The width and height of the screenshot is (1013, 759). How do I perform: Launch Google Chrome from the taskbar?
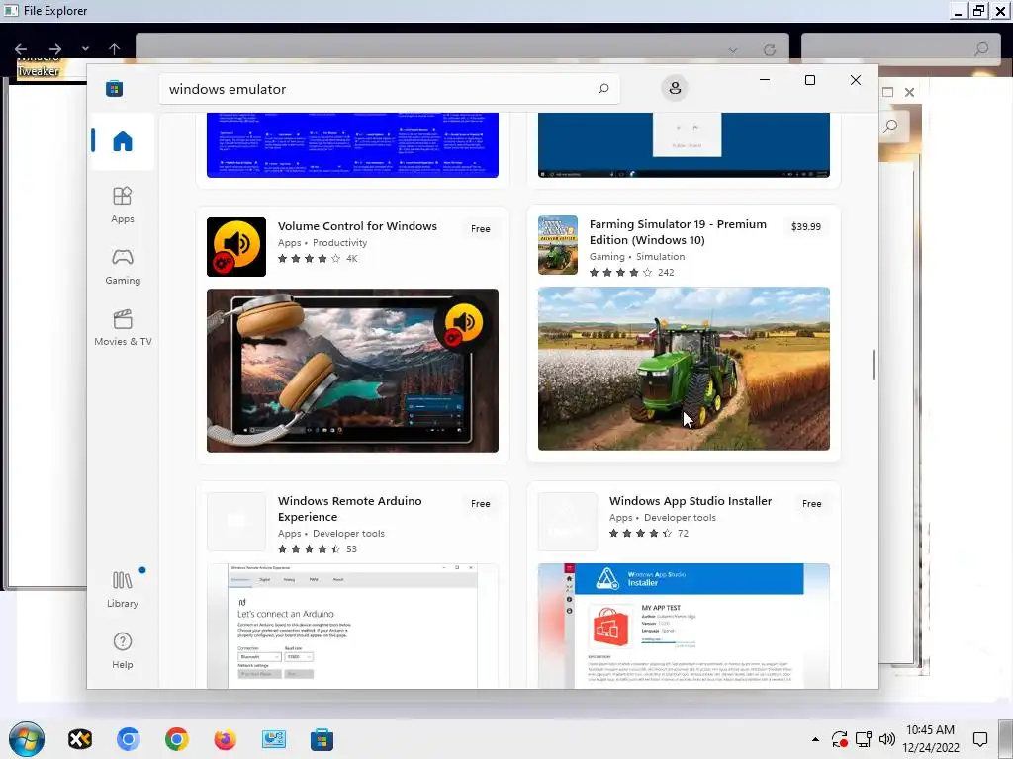[x=176, y=739]
